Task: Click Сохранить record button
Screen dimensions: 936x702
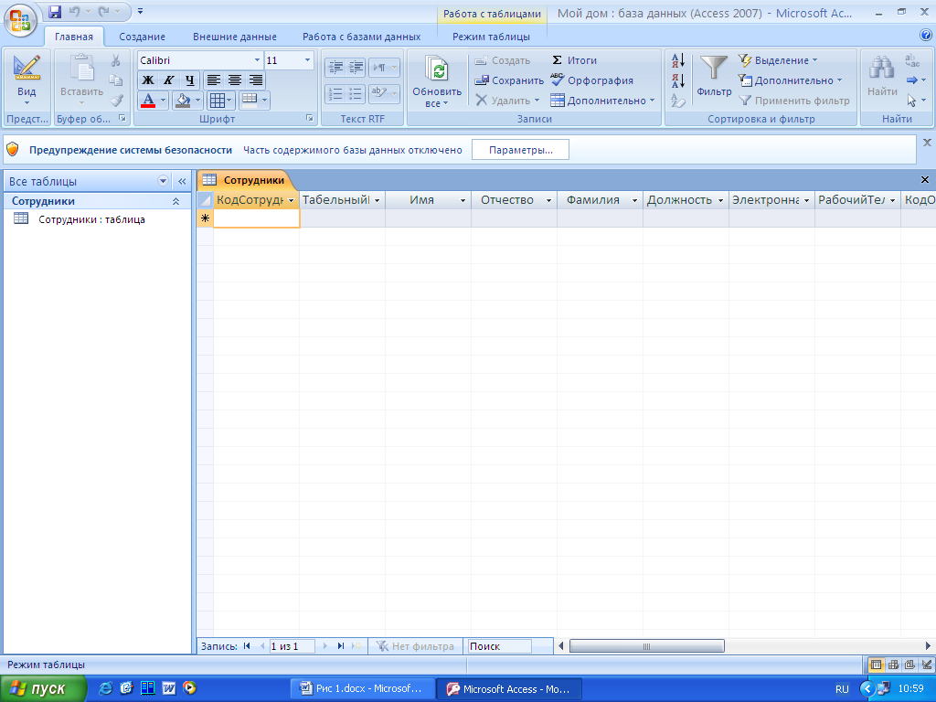Action: [x=509, y=80]
